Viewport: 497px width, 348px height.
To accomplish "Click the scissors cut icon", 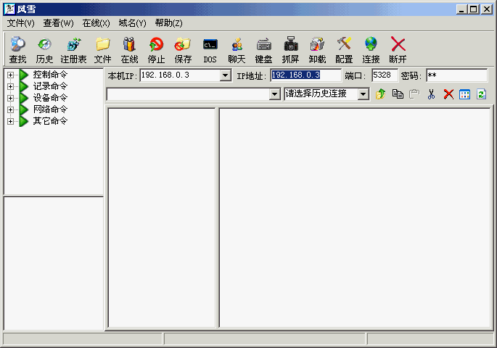I will (x=431, y=94).
